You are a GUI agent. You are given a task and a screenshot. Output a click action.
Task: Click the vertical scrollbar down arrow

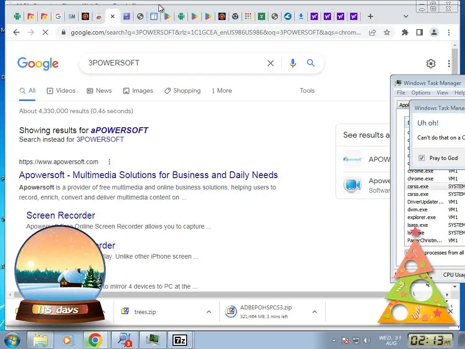(455, 287)
